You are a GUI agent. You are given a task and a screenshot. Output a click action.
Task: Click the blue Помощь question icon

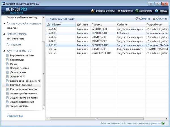click(156, 11)
